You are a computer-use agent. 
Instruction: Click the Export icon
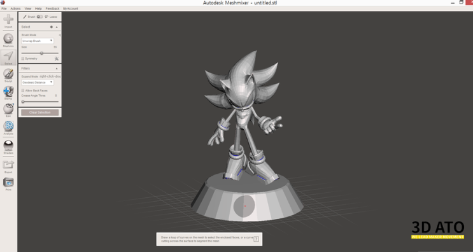8,167
